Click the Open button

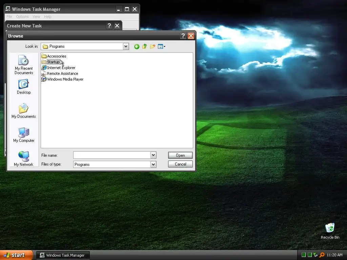click(x=180, y=155)
